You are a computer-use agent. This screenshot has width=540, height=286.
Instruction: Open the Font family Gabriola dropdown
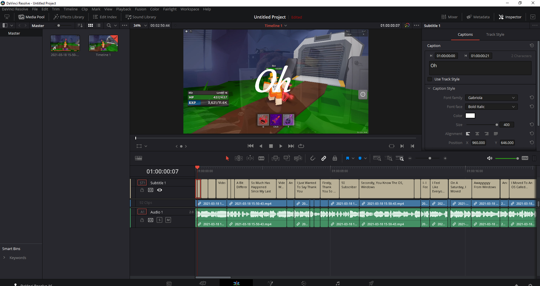click(x=491, y=98)
